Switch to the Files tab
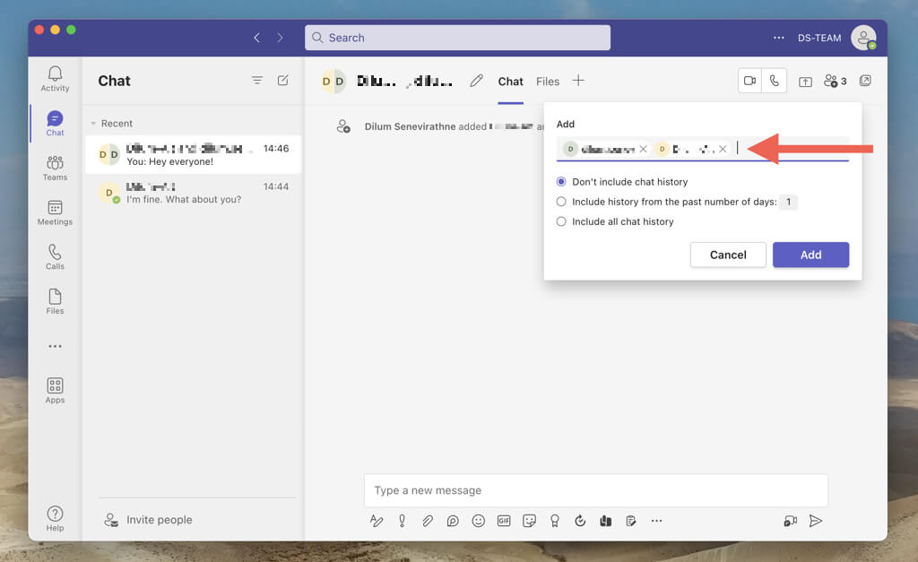 pyautogui.click(x=548, y=82)
